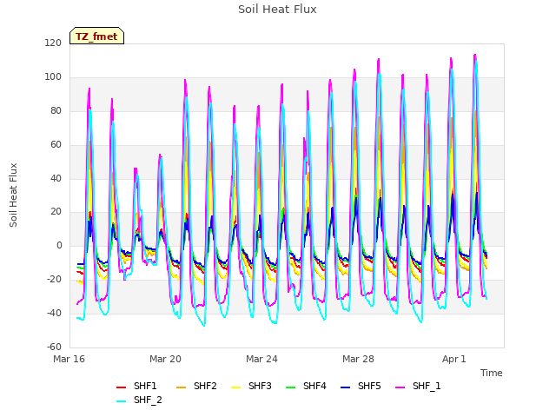Click the SHF2 legend label

pyautogui.click(x=205, y=386)
